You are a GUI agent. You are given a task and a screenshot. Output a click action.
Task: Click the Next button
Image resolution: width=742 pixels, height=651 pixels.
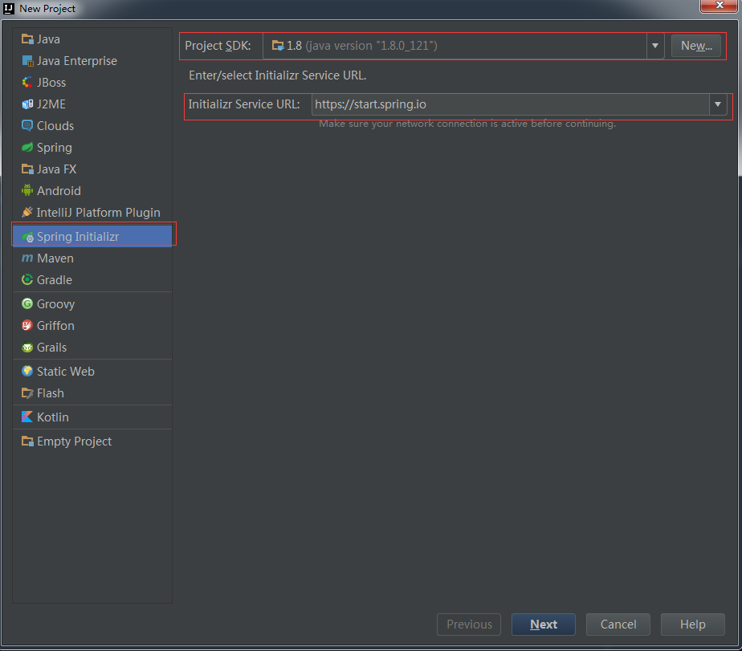pyautogui.click(x=543, y=625)
